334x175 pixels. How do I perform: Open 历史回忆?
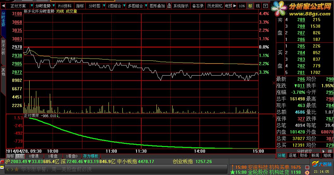215,6
